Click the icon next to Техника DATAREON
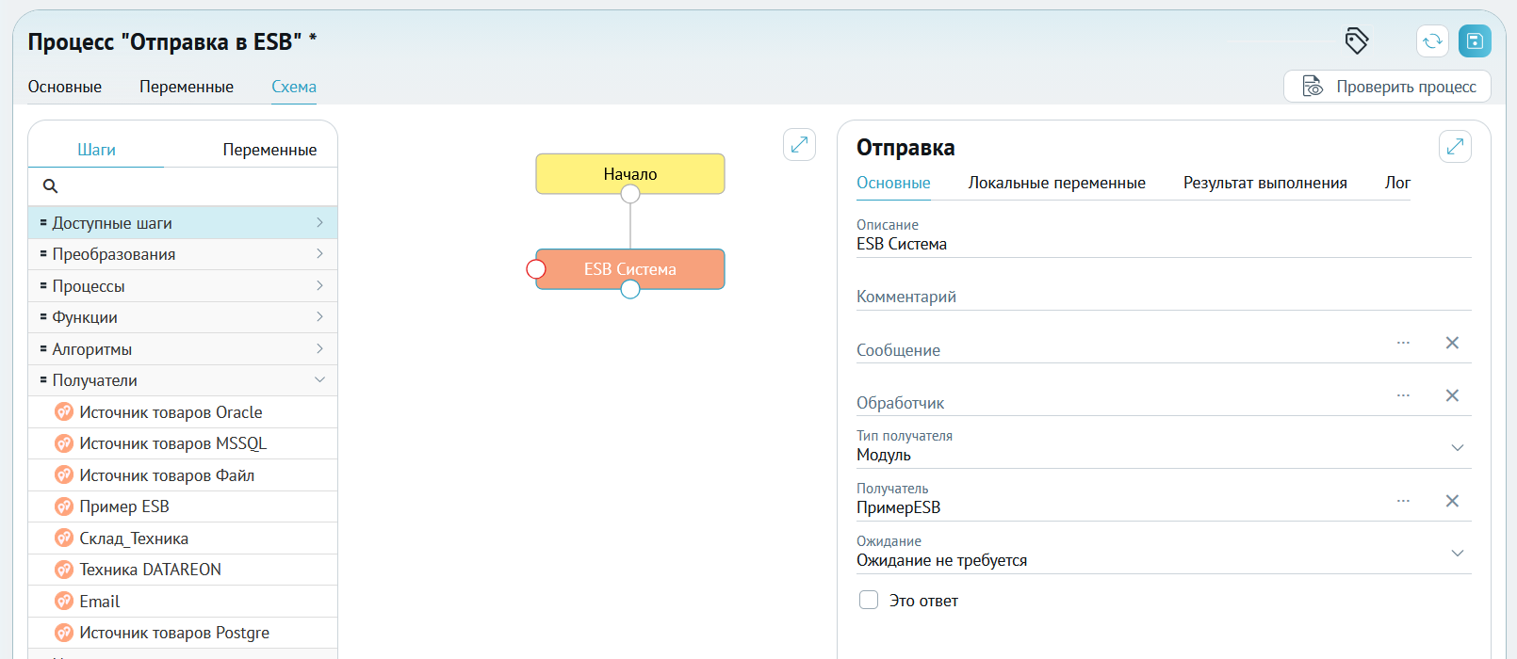Image resolution: width=1517 pixels, height=659 pixels. pyautogui.click(x=64, y=570)
